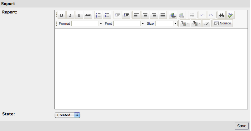Insert a hyperlink with link icon
This screenshot has height=131, width=251.
pyautogui.click(x=173, y=15)
